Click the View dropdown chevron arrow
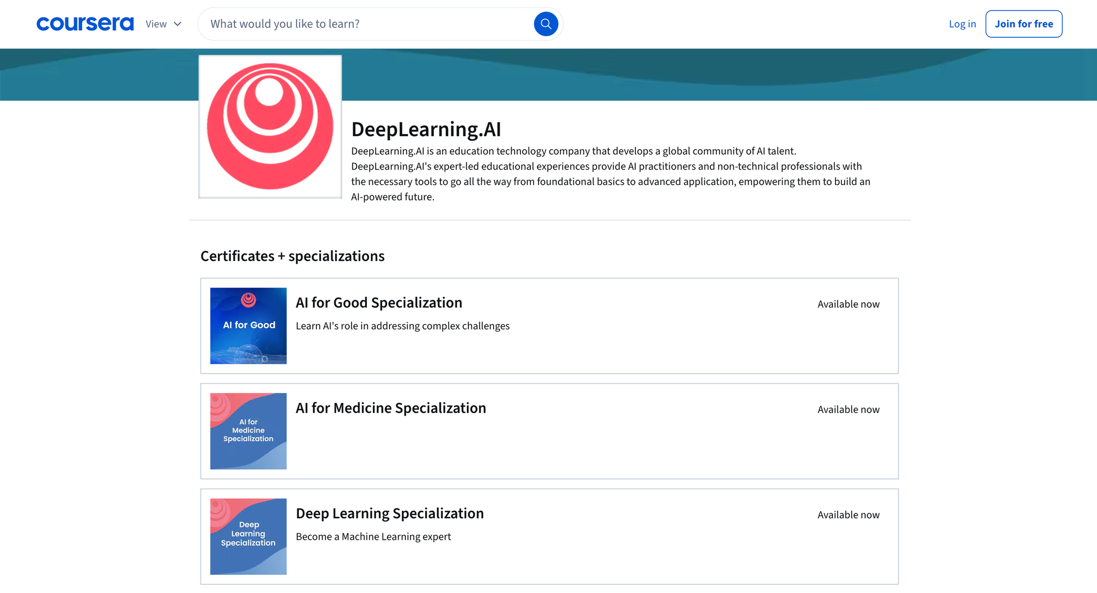This screenshot has height=593, width=1097. tap(177, 24)
